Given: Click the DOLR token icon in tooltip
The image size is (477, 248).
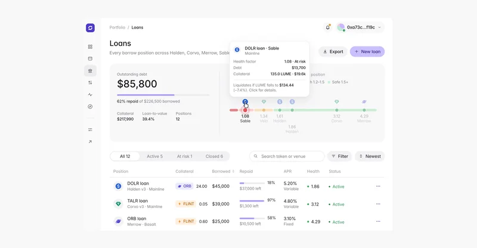Looking at the screenshot, I should tap(237, 49).
